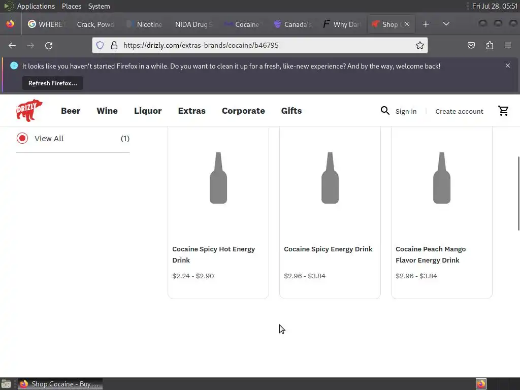The image size is (520, 390).
Task: Save page to Pocket icon
Action: pyautogui.click(x=471, y=45)
